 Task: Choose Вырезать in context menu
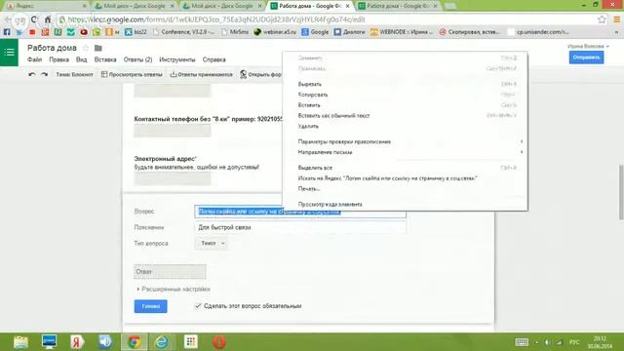[x=406, y=84]
